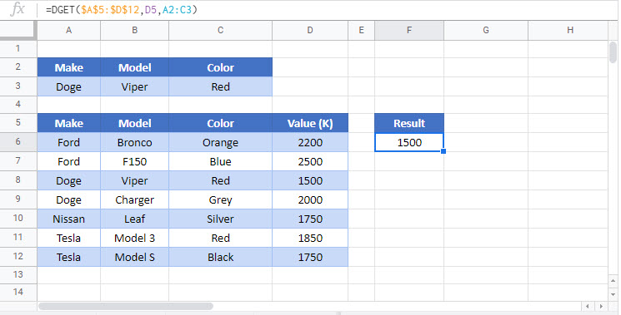Image resolution: width=621 pixels, height=315 pixels.
Task: Click the 1500 cell in Value column
Action: (x=310, y=180)
